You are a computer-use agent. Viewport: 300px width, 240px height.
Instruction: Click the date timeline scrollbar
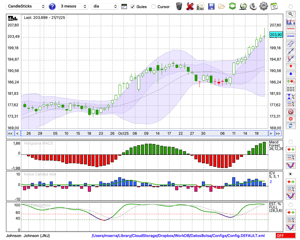tap(144, 133)
